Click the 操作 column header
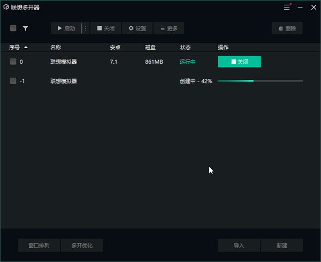Viewport: 321px width, 262px height. click(x=223, y=47)
